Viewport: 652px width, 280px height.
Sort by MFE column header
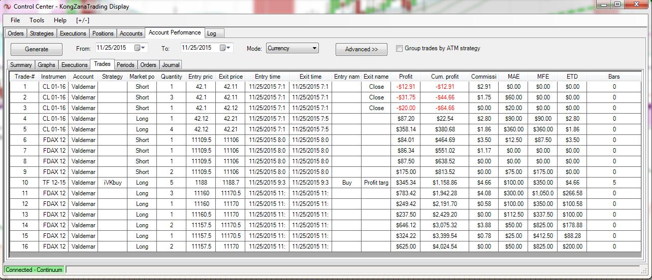(x=543, y=77)
